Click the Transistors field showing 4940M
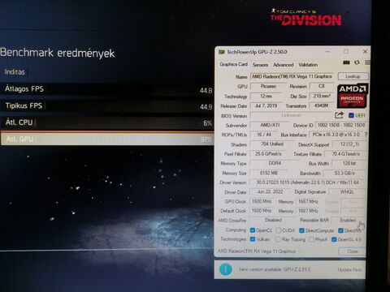 321,105
